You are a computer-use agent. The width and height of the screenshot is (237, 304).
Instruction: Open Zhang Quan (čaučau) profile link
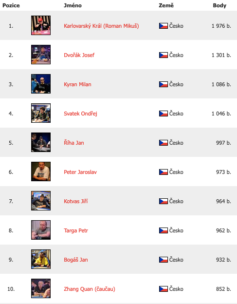pyautogui.click(x=90, y=289)
